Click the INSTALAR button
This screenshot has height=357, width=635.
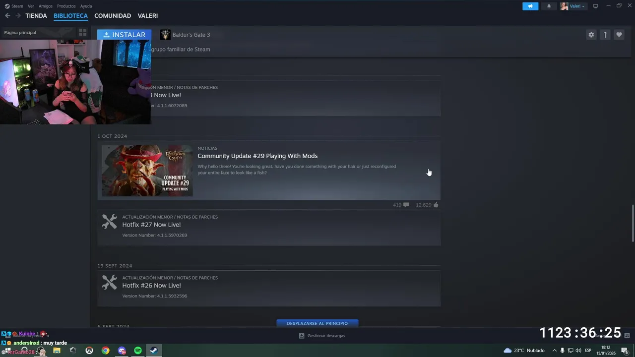tap(125, 35)
